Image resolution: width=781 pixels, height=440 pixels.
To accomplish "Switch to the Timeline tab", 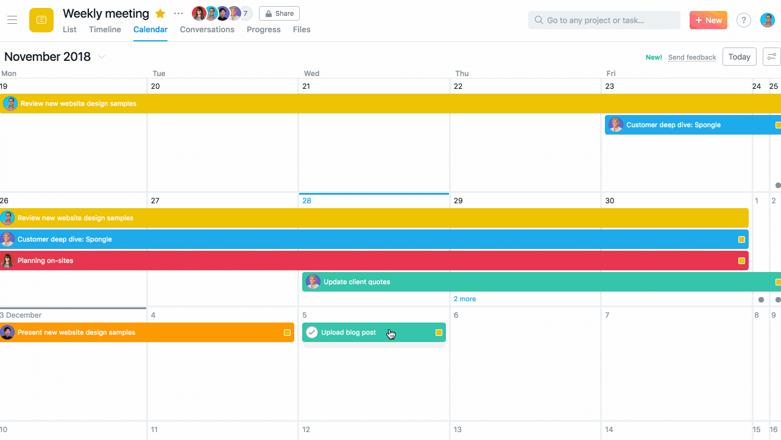I will [105, 29].
